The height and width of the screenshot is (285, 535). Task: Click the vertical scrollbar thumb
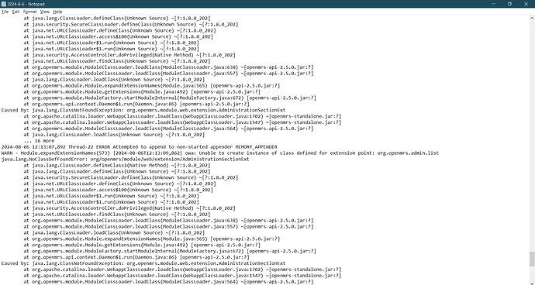click(532, 259)
